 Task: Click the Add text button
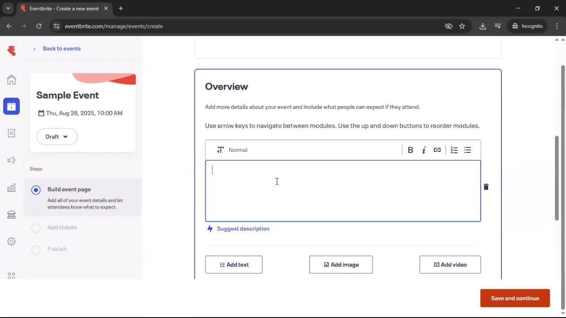point(234,265)
